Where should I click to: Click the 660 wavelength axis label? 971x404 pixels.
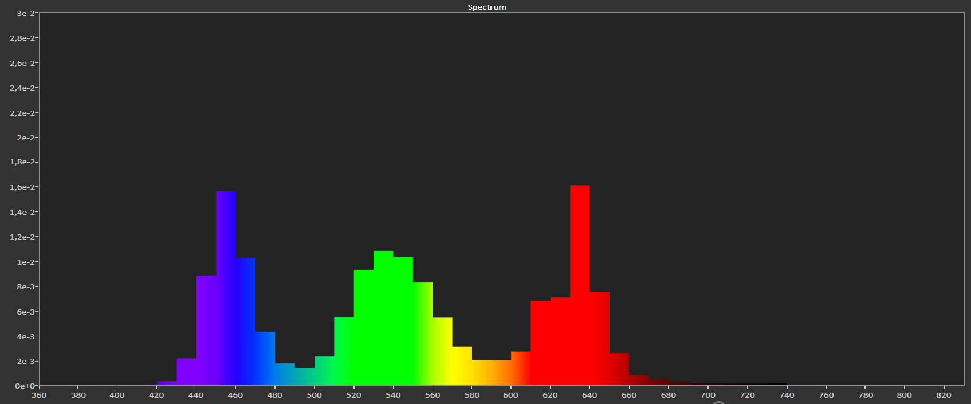tap(629, 395)
